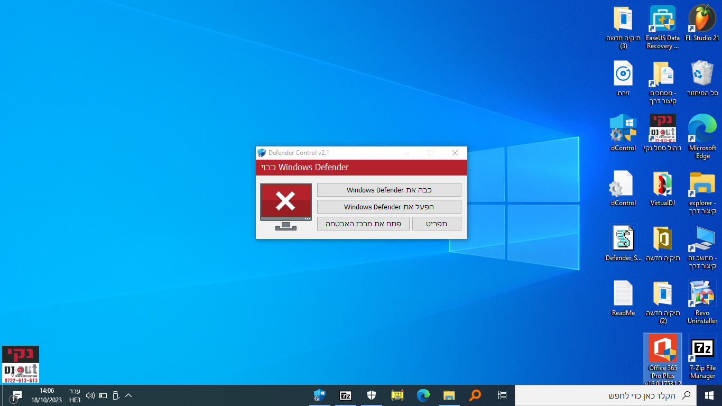722x406 pixels.
Task: Select the 'מחשב זה - קיצור דרך' icon
Action: (x=702, y=247)
